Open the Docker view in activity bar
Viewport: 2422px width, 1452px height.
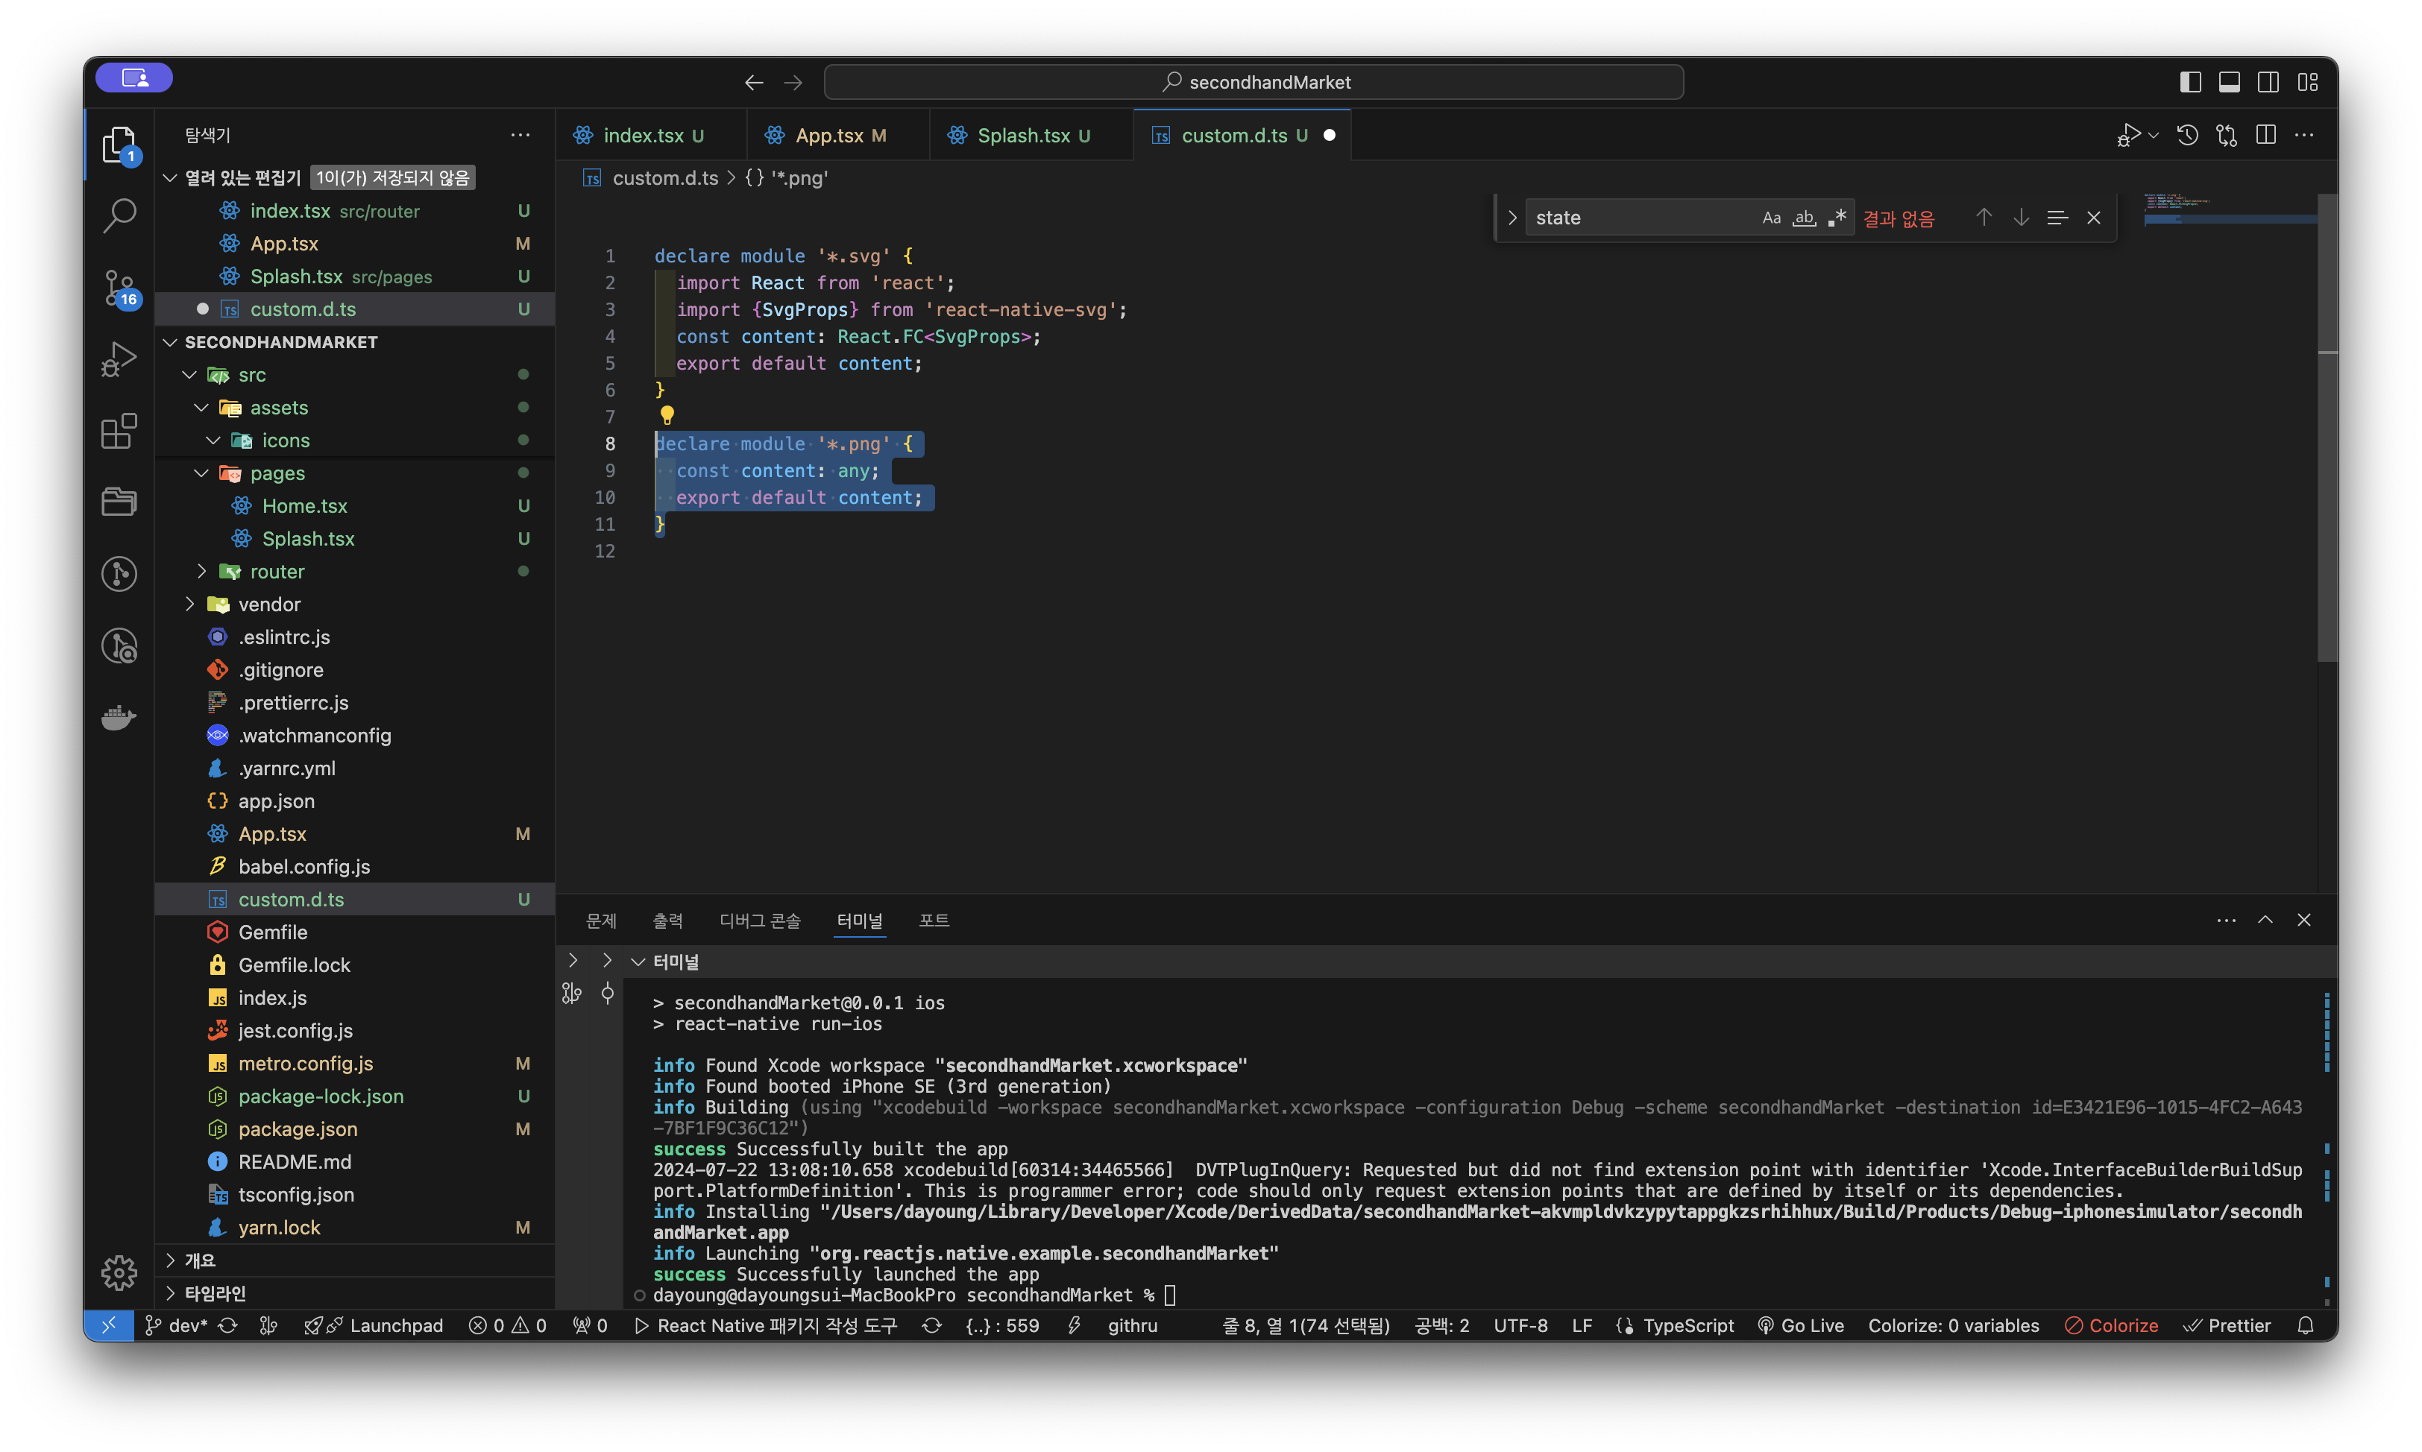119,717
